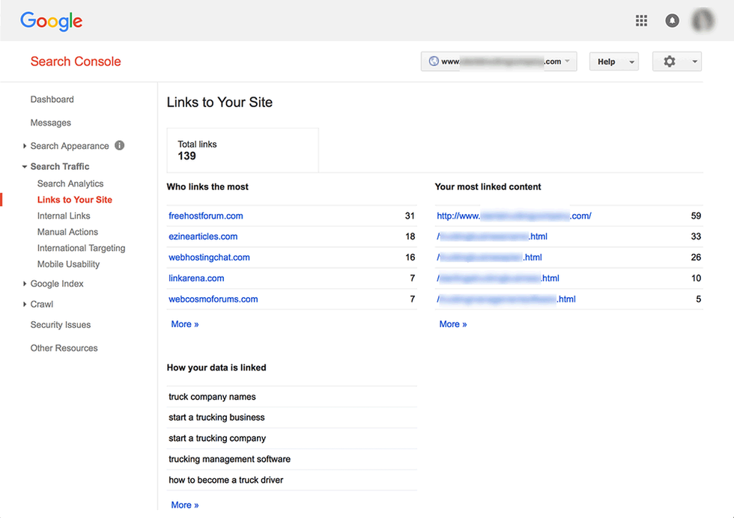Image resolution: width=734 pixels, height=518 pixels.
Task: Open the Help dropdown button
Action: pyautogui.click(x=613, y=61)
